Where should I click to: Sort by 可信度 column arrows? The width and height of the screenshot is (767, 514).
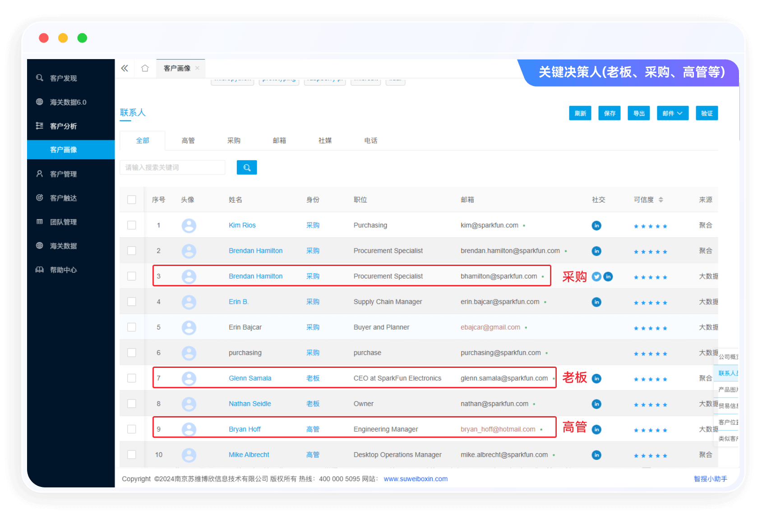(x=661, y=200)
